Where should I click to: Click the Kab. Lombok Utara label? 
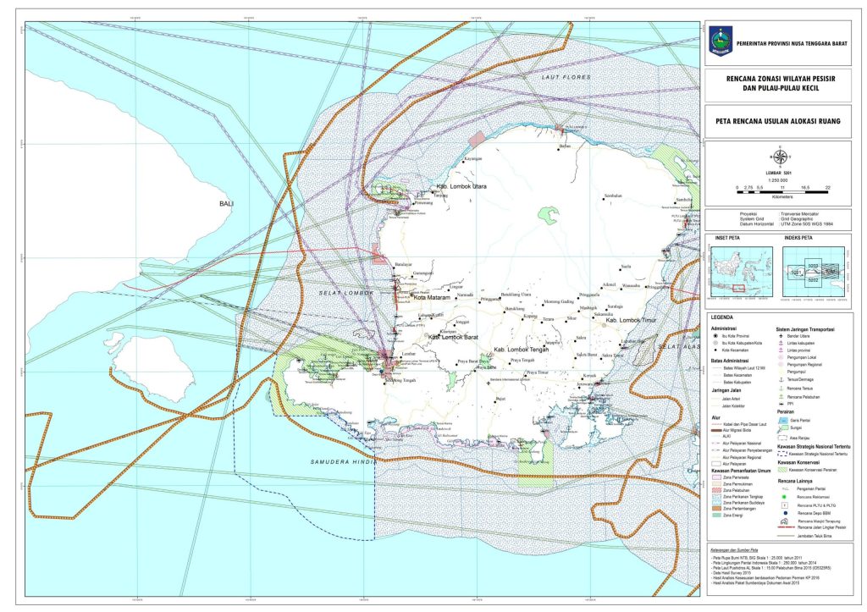click(461, 185)
